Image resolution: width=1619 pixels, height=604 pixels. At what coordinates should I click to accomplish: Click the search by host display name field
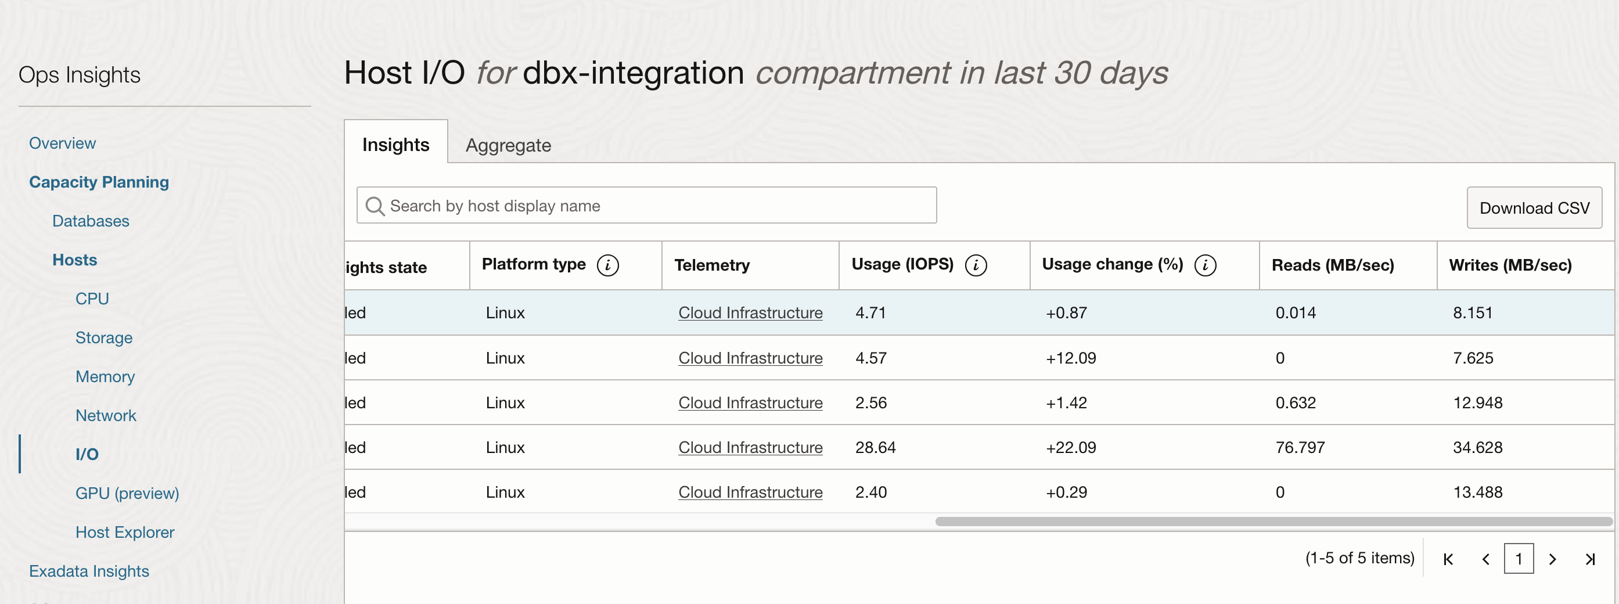[654, 206]
